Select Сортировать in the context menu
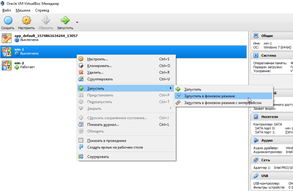Viewport: 293px width, 191px height. (126, 157)
